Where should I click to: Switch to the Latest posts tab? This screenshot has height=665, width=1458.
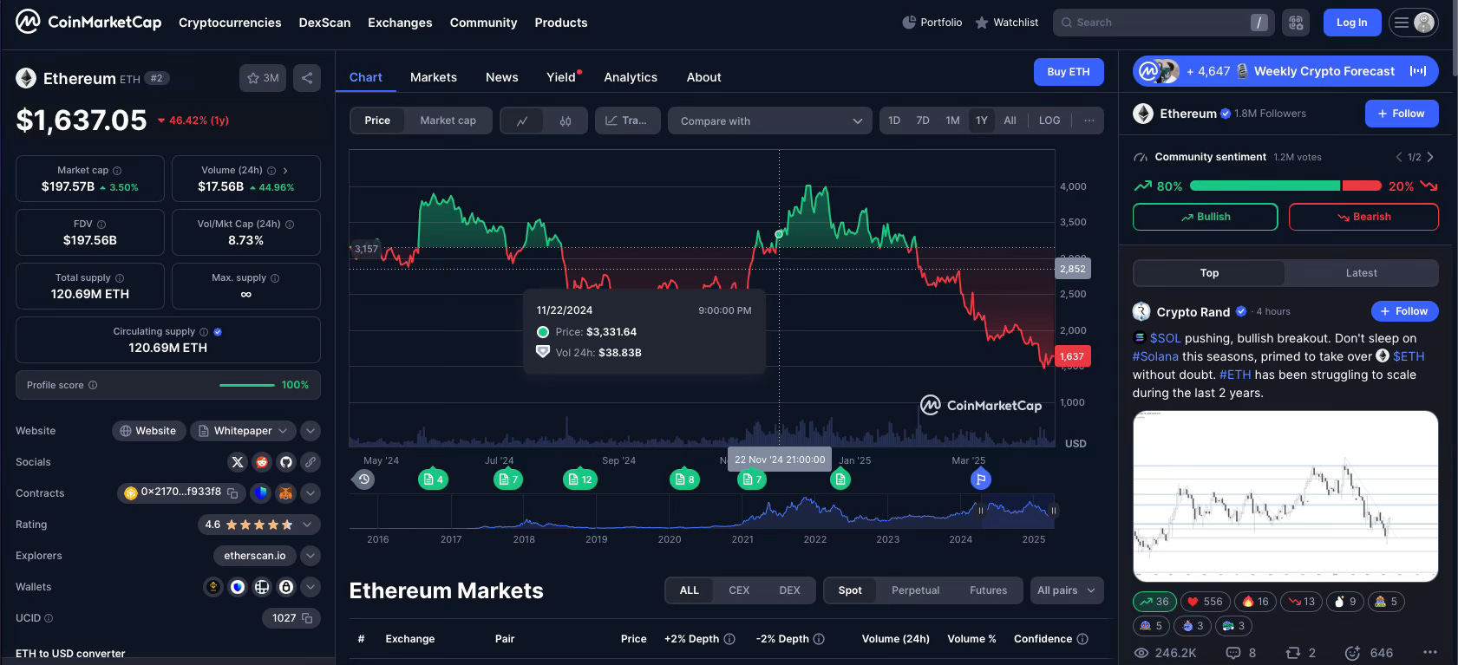coord(1361,273)
